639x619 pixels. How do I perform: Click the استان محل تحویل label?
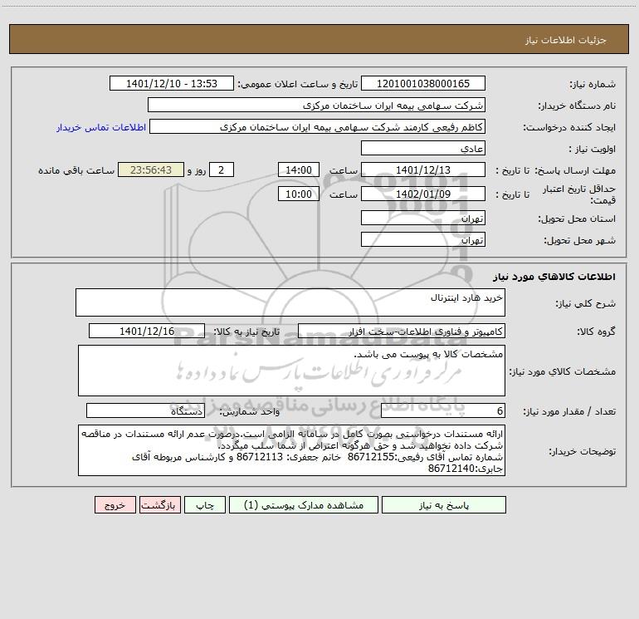click(x=577, y=219)
